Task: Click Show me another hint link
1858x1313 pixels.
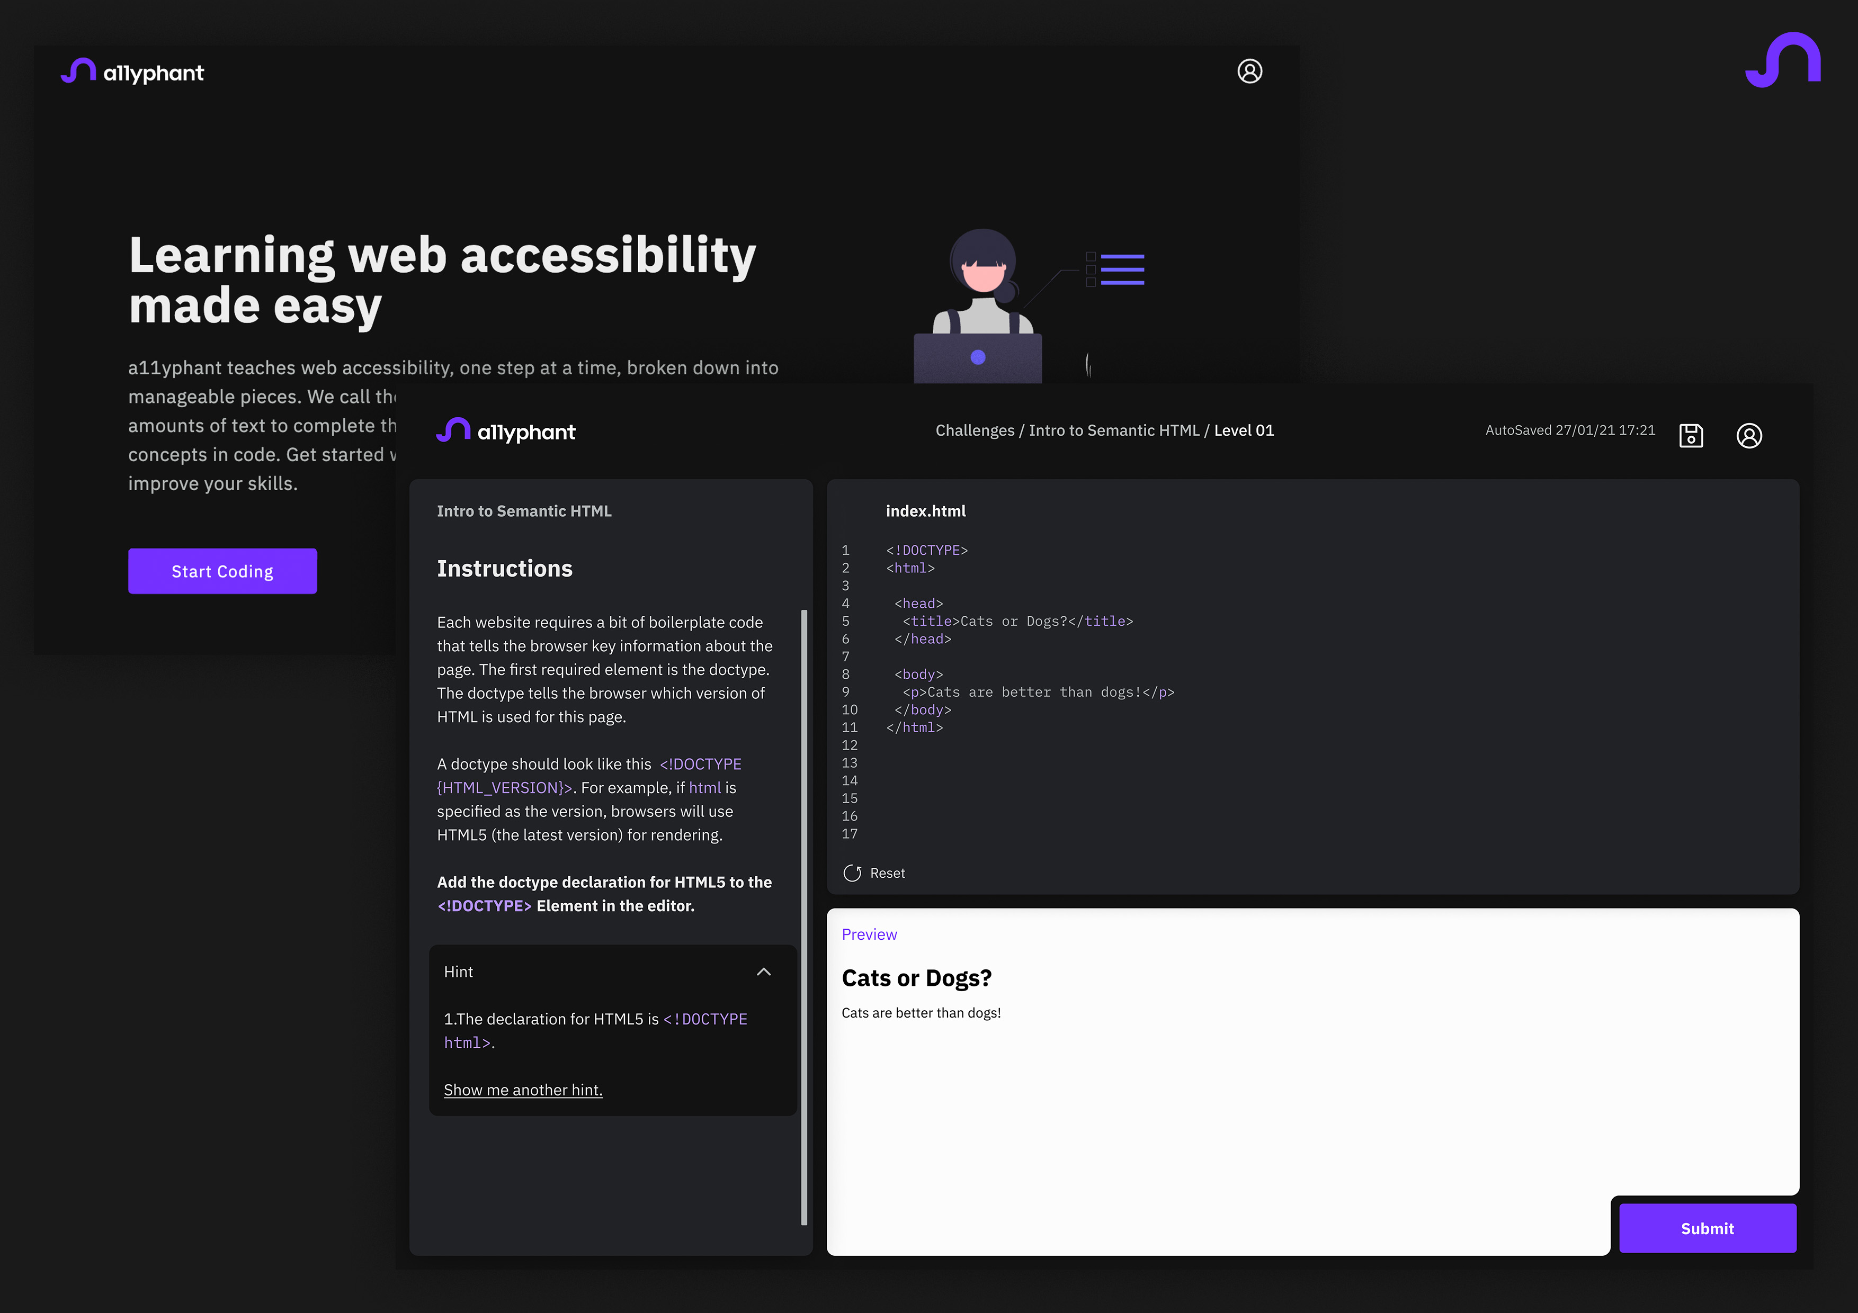Action: pyautogui.click(x=523, y=1090)
